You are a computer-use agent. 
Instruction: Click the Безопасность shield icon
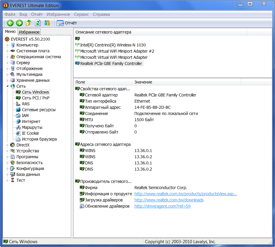click(x=13, y=163)
